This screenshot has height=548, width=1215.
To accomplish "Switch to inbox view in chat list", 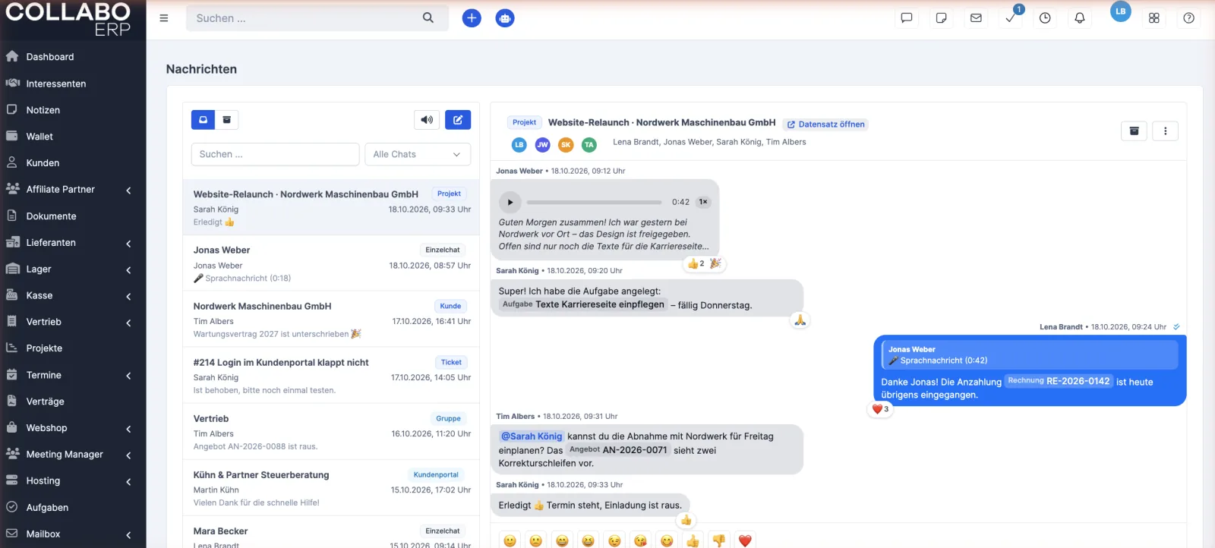I will pos(203,120).
